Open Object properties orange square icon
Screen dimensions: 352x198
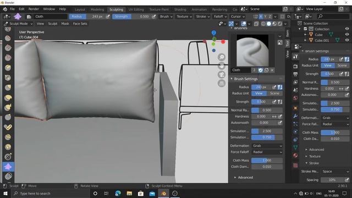(x=295, y=108)
